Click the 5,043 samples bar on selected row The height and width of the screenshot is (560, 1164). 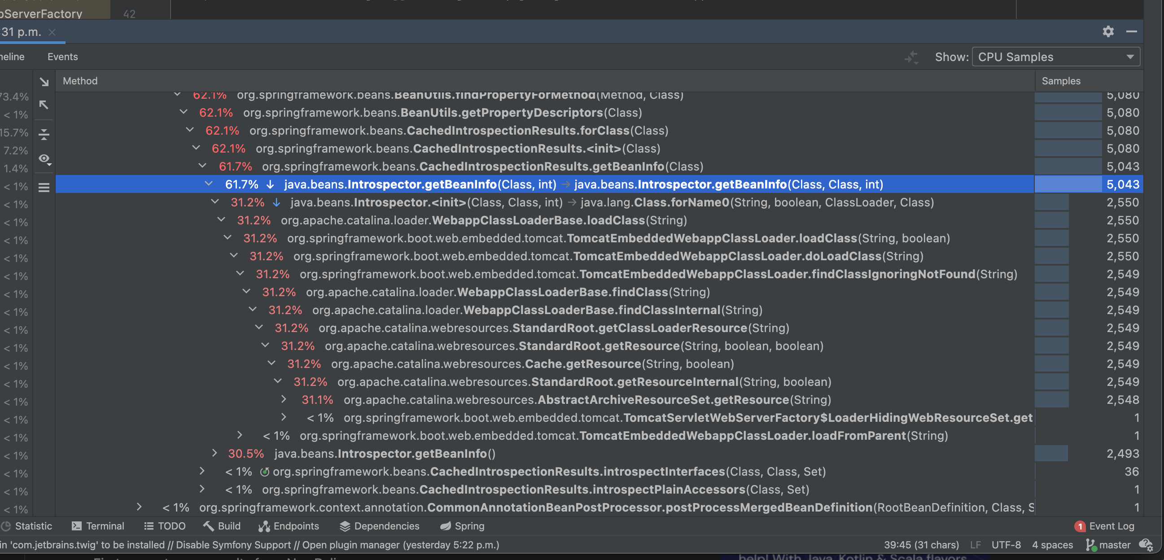pos(1068,184)
